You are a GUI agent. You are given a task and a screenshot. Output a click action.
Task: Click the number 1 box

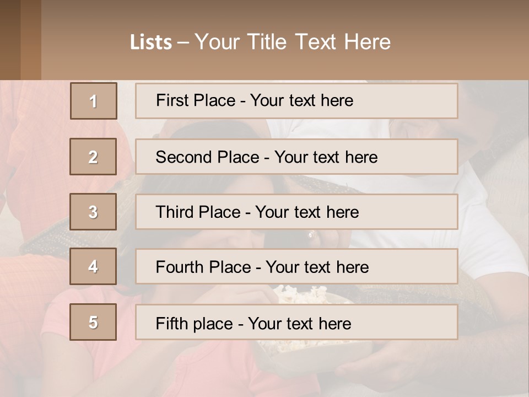[x=94, y=101]
